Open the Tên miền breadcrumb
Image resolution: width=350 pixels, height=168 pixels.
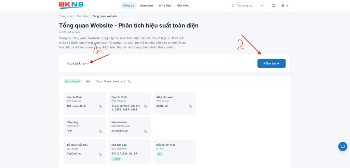point(82,16)
